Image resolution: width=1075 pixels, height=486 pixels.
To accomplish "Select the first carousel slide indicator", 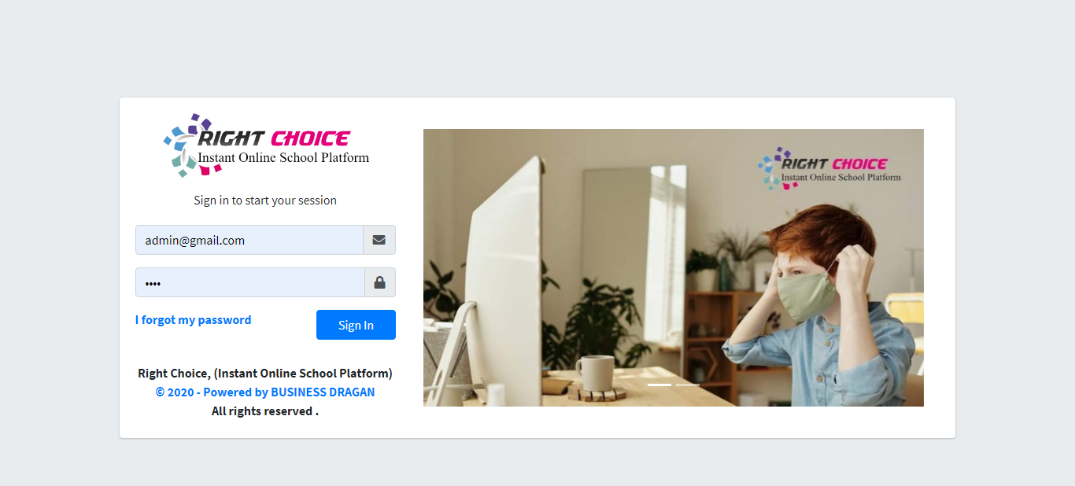I will [659, 385].
